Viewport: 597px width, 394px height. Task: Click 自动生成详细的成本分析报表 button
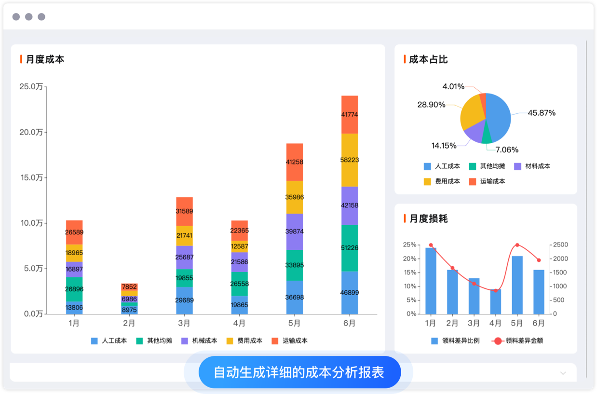[x=299, y=372]
